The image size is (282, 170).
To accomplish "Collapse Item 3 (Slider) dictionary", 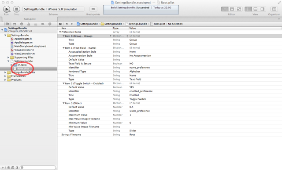I will (x=63, y=103).
